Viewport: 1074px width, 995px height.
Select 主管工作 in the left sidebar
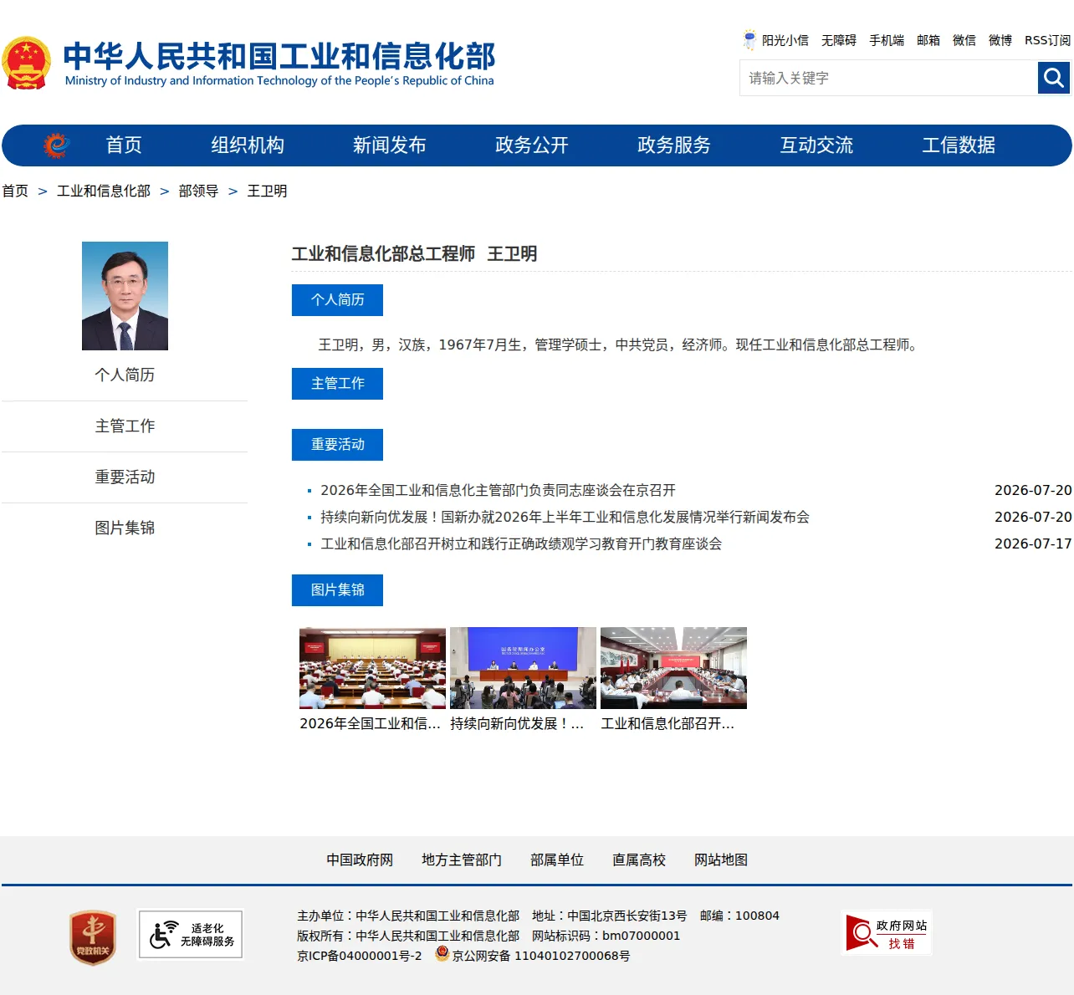[x=125, y=426]
